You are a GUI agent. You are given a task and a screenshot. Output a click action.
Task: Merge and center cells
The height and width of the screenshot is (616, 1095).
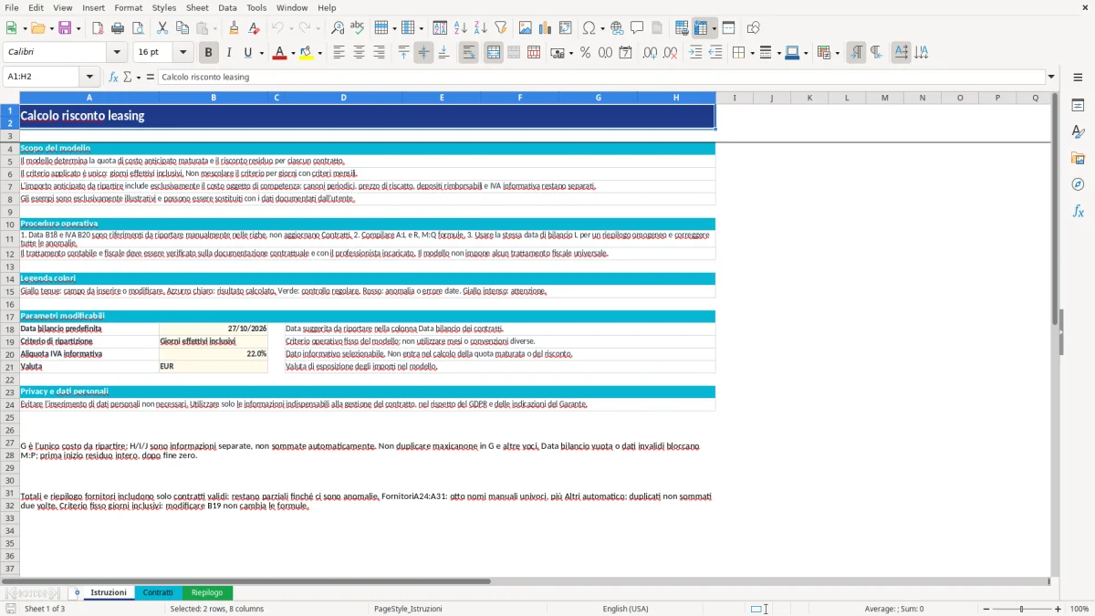[x=494, y=53]
